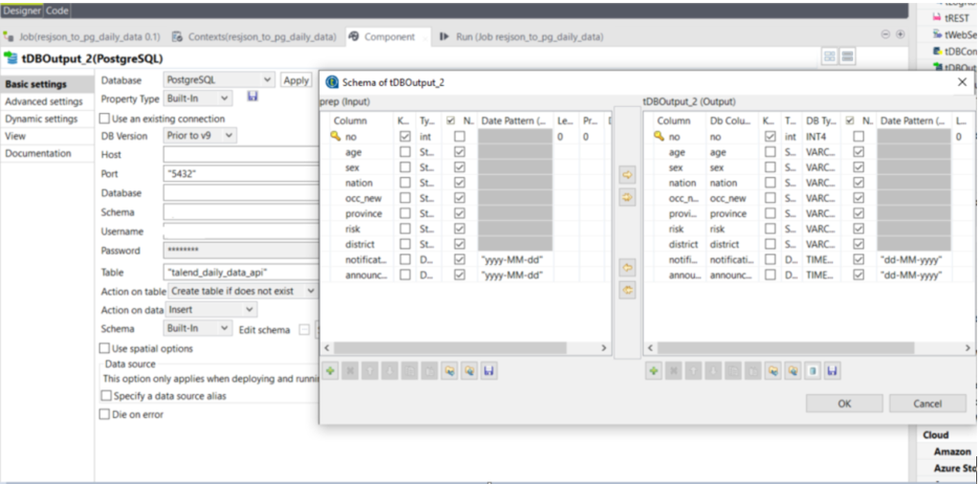Image resolution: width=980 pixels, height=484 pixels.
Task: Copy selected columns to the input using the upper left-arrow
Action: [x=627, y=268]
